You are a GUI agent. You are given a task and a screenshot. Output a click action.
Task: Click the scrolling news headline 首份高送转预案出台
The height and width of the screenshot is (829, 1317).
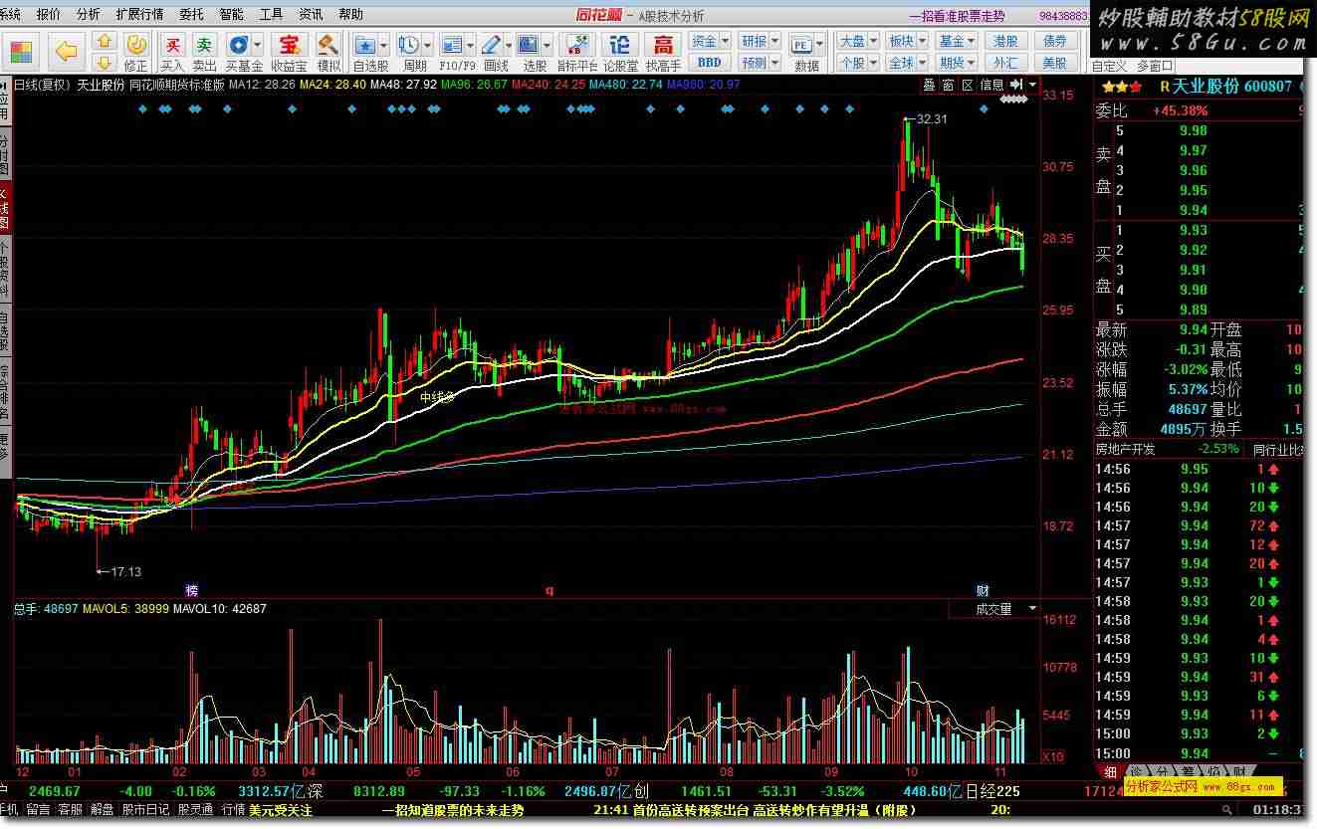coord(689,810)
